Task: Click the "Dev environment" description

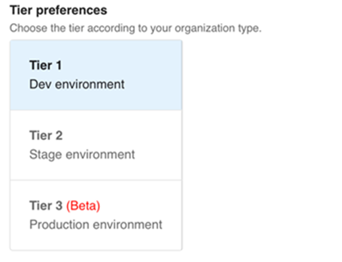Action: pyautogui.click(x=77, y=84)
